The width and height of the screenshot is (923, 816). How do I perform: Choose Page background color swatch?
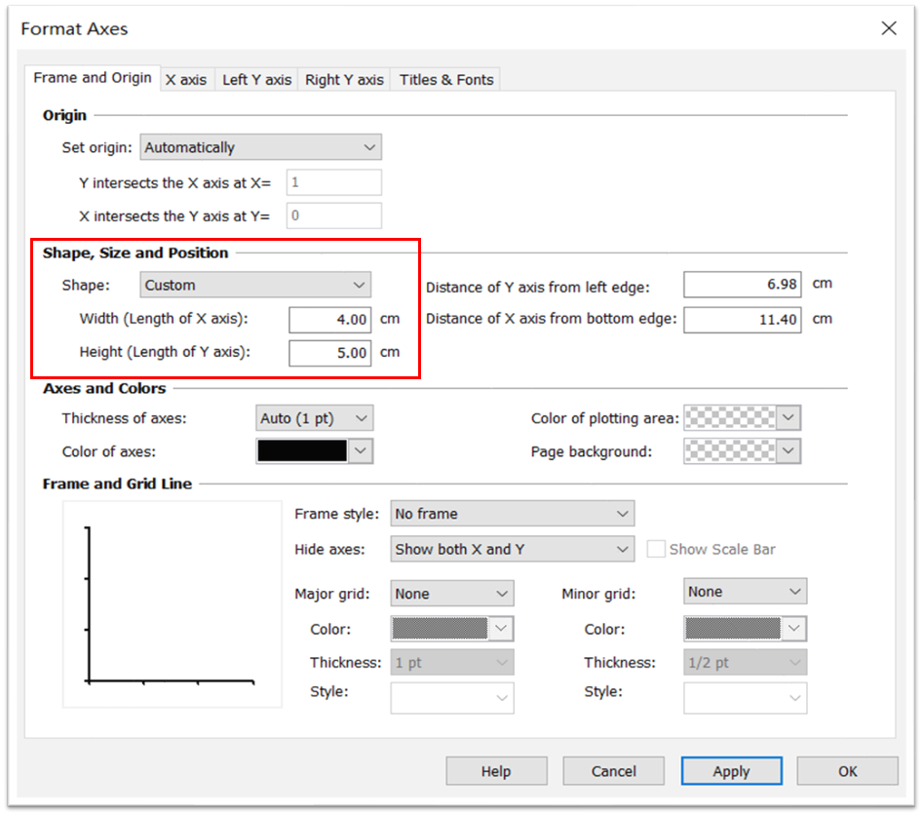[742, 451]
